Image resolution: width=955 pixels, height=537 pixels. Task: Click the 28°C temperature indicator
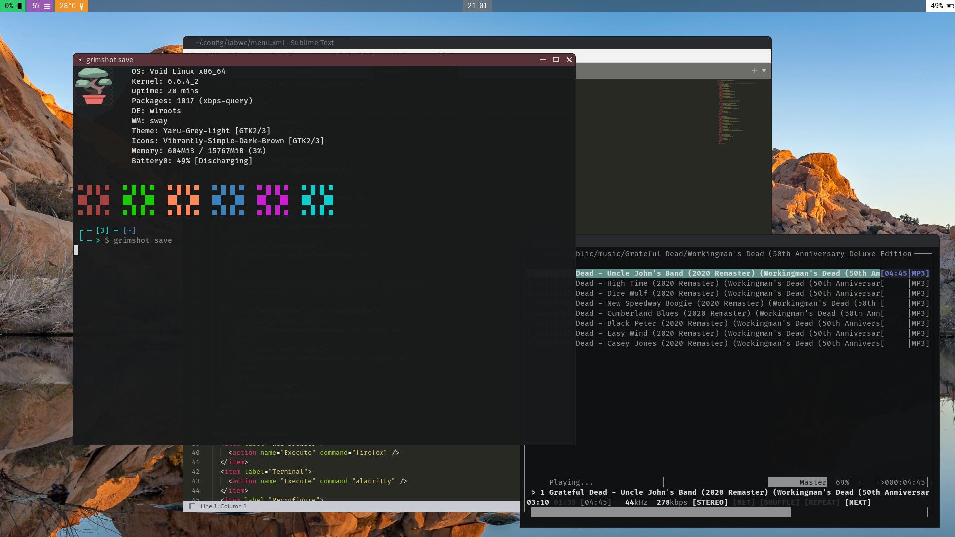point(71,6)
